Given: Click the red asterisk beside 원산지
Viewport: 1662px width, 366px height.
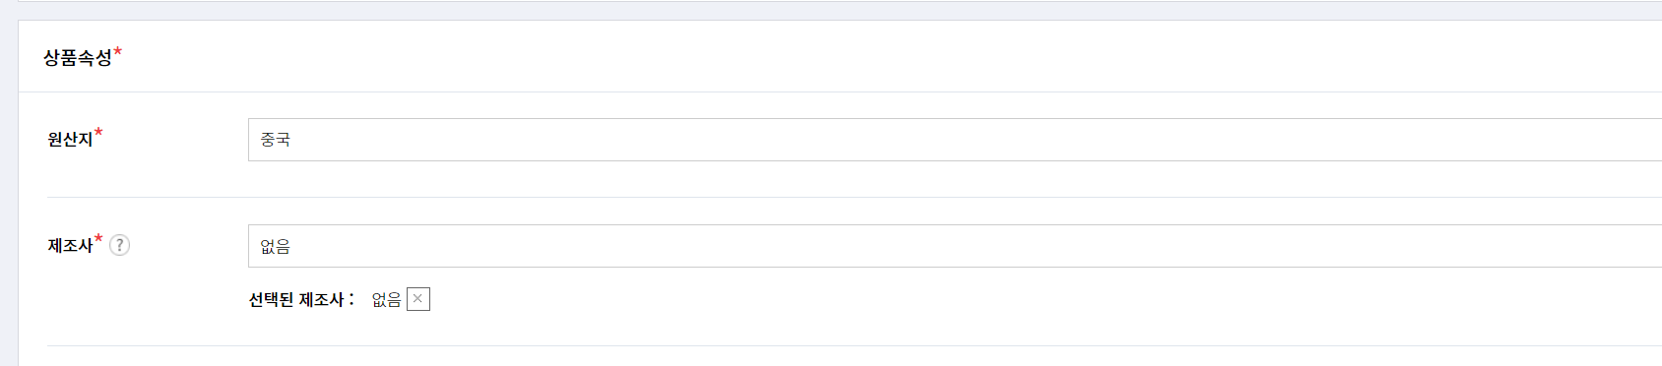Looking at the screenshot, I should pos(98,133).
